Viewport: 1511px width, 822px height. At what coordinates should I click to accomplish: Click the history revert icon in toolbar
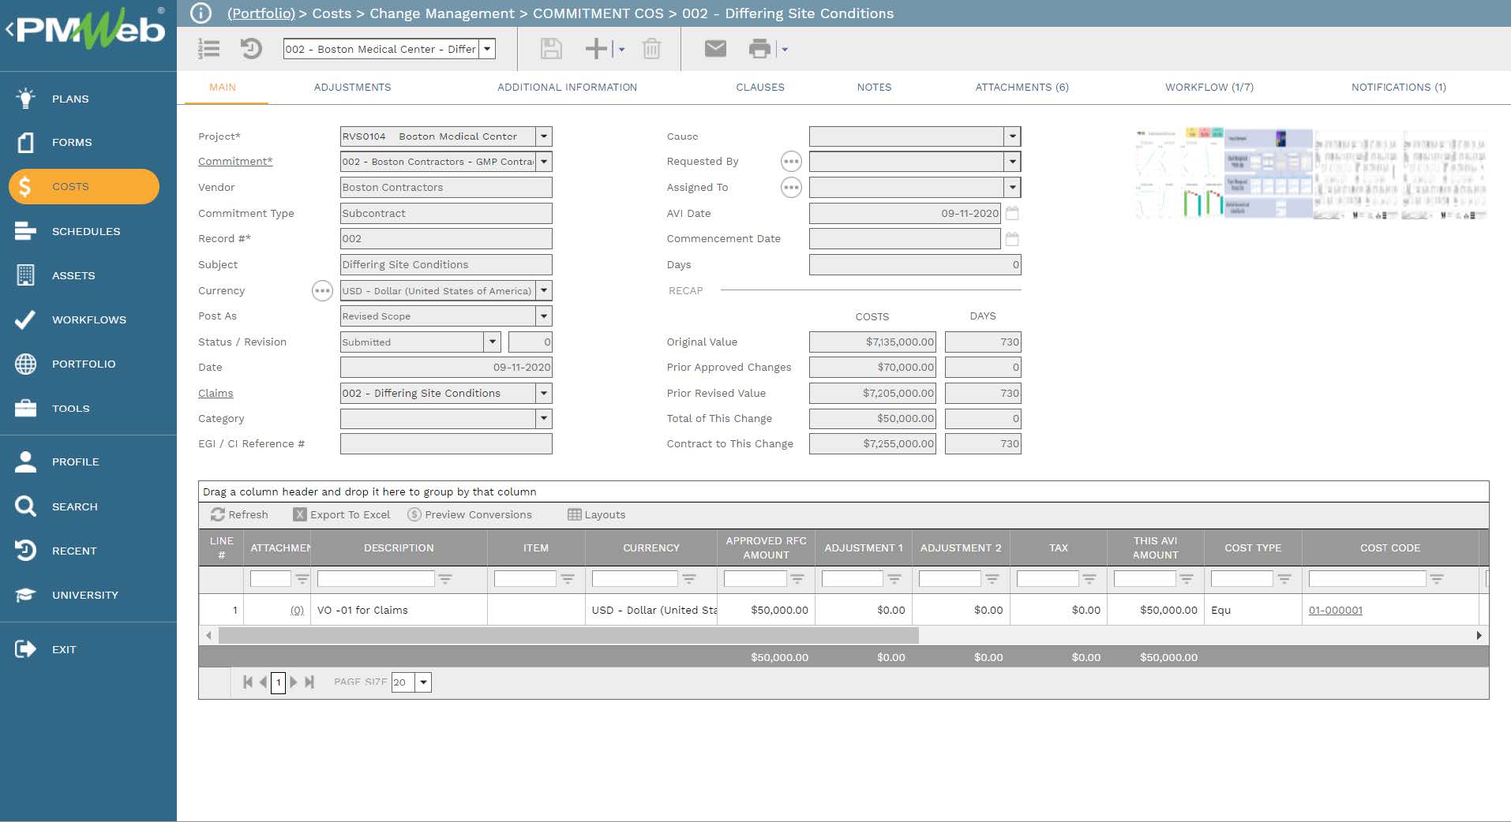251,49
